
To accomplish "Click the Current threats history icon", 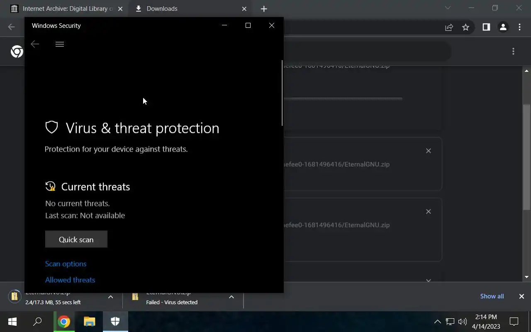I will pos(51,186).
